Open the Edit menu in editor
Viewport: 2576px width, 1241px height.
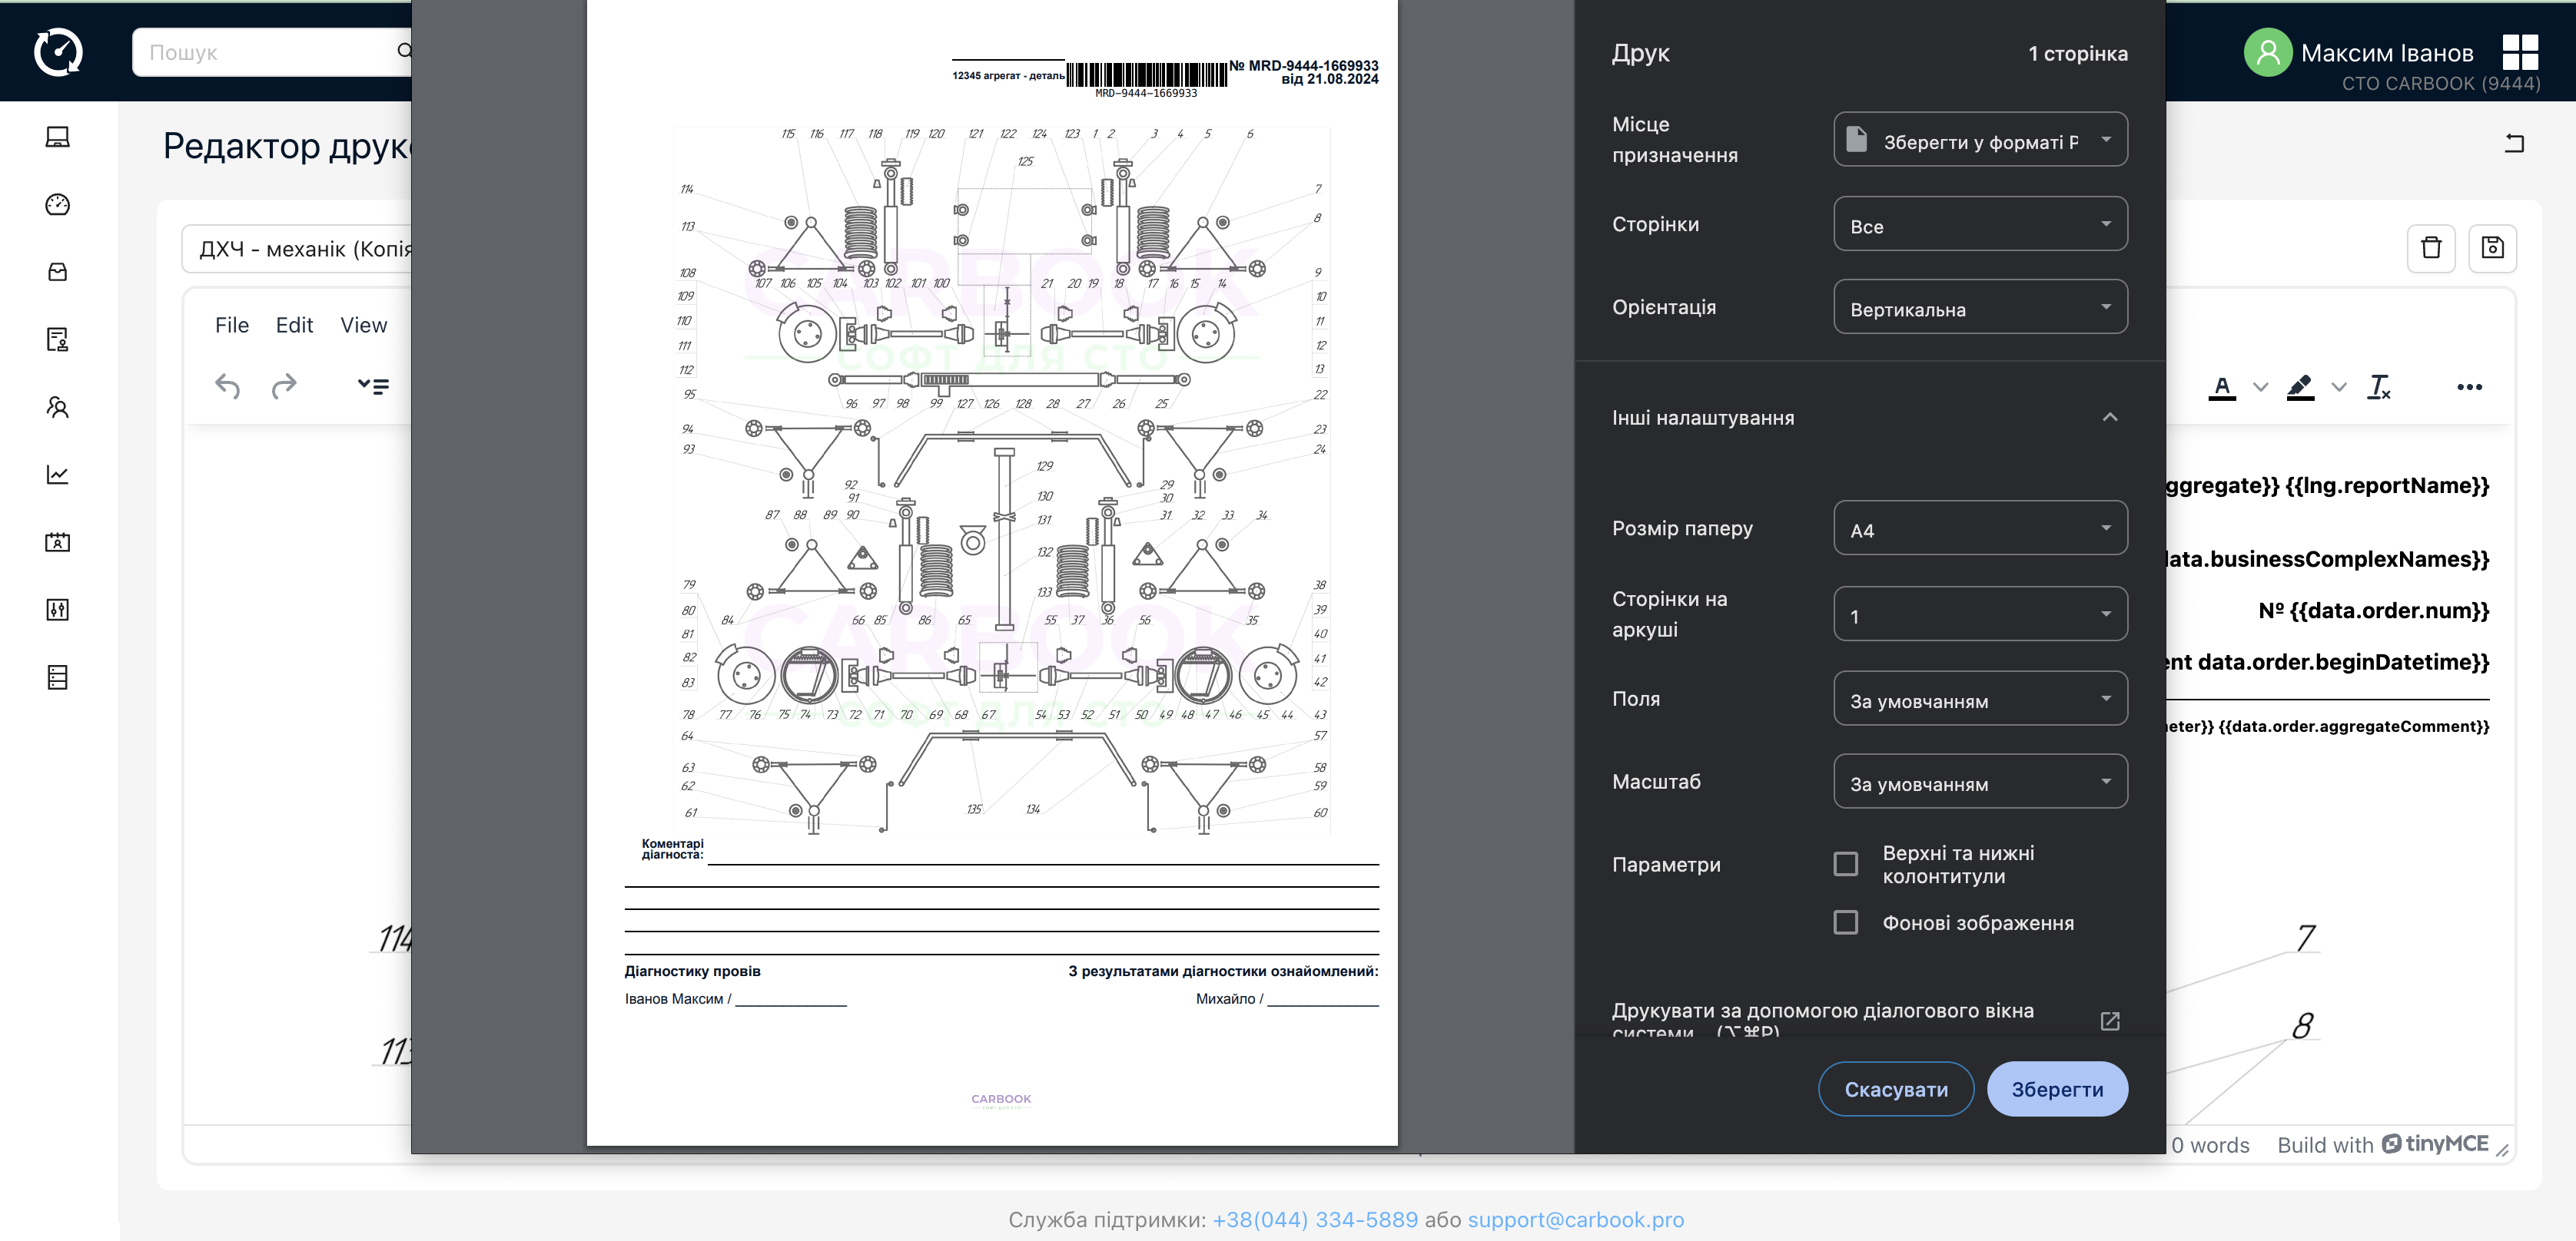point(294,325)
